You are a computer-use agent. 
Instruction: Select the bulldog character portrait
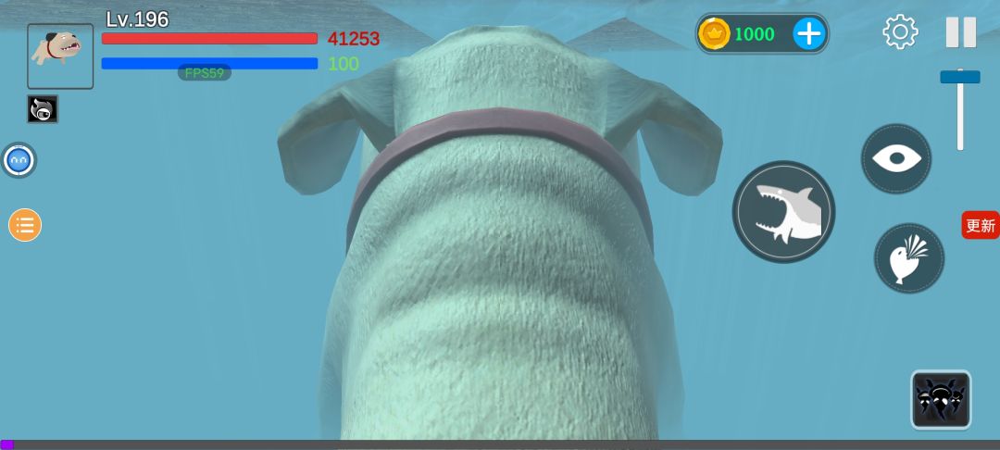pos(60,56)
